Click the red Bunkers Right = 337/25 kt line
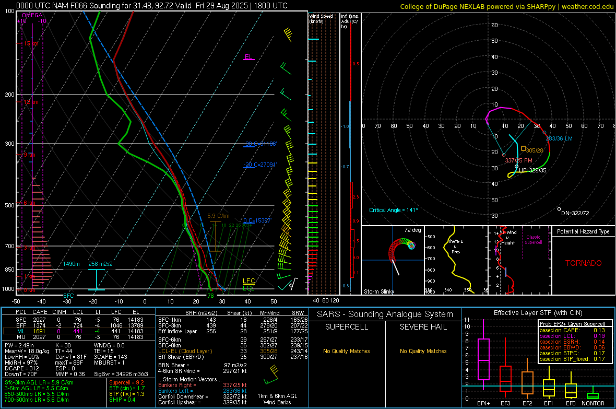This screenshot has width=616, height=409. [203, 385]
